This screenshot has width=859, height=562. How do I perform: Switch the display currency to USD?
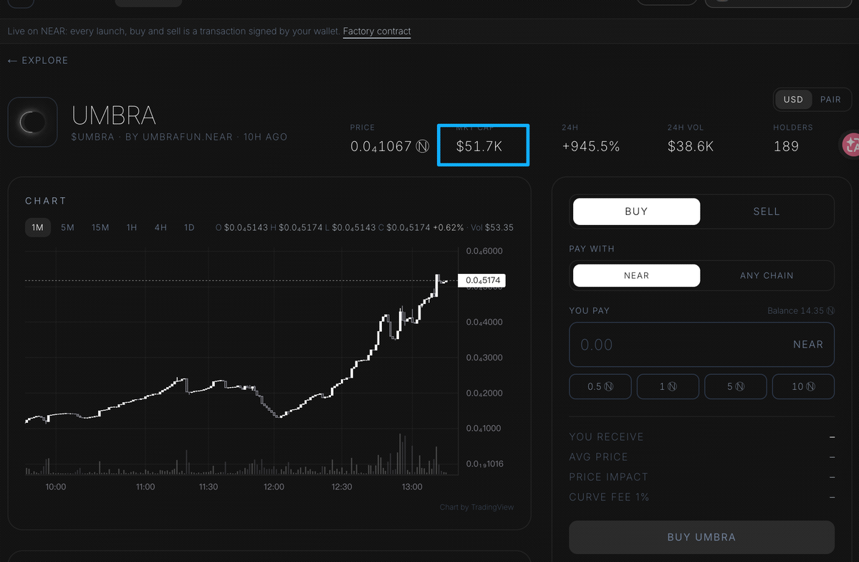(792, 99)
